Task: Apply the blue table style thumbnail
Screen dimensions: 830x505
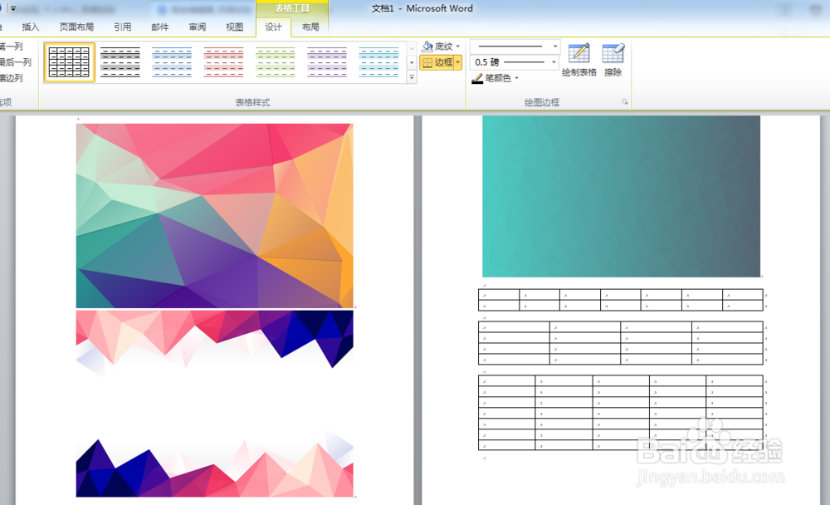Action: pos(172,62)
